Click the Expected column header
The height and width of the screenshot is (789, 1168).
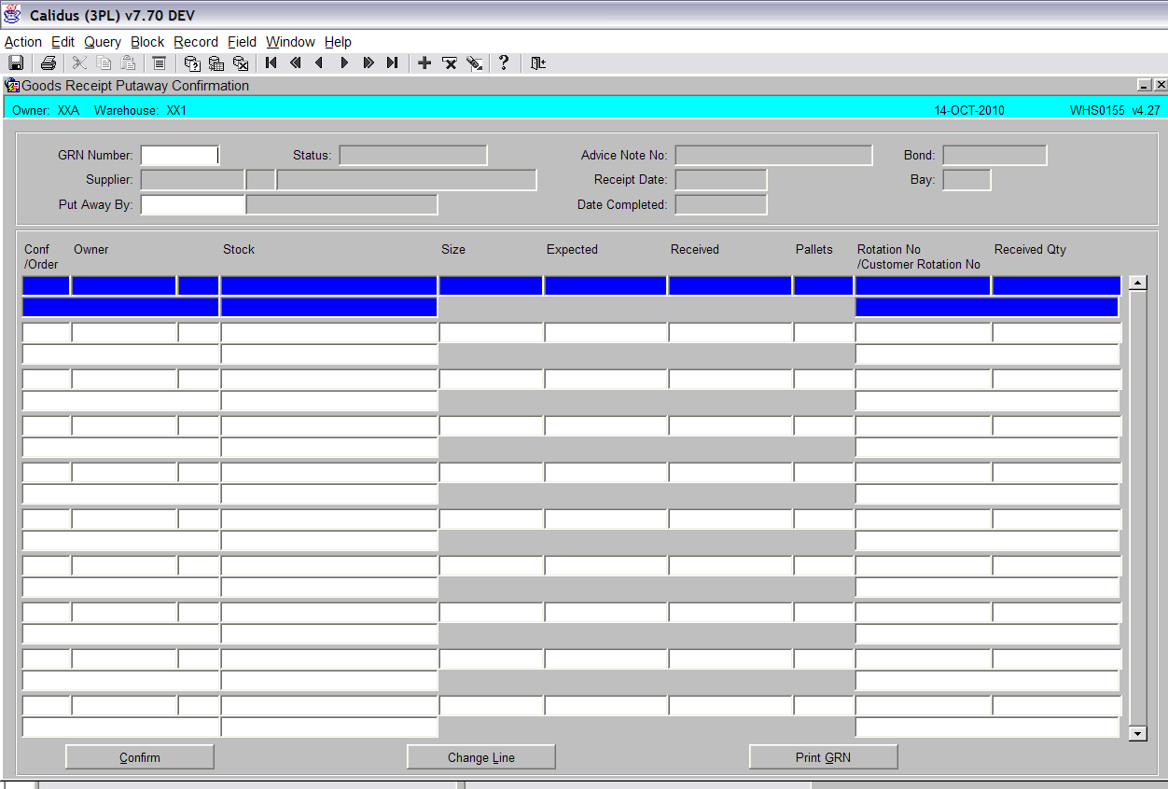click(572, 249)
